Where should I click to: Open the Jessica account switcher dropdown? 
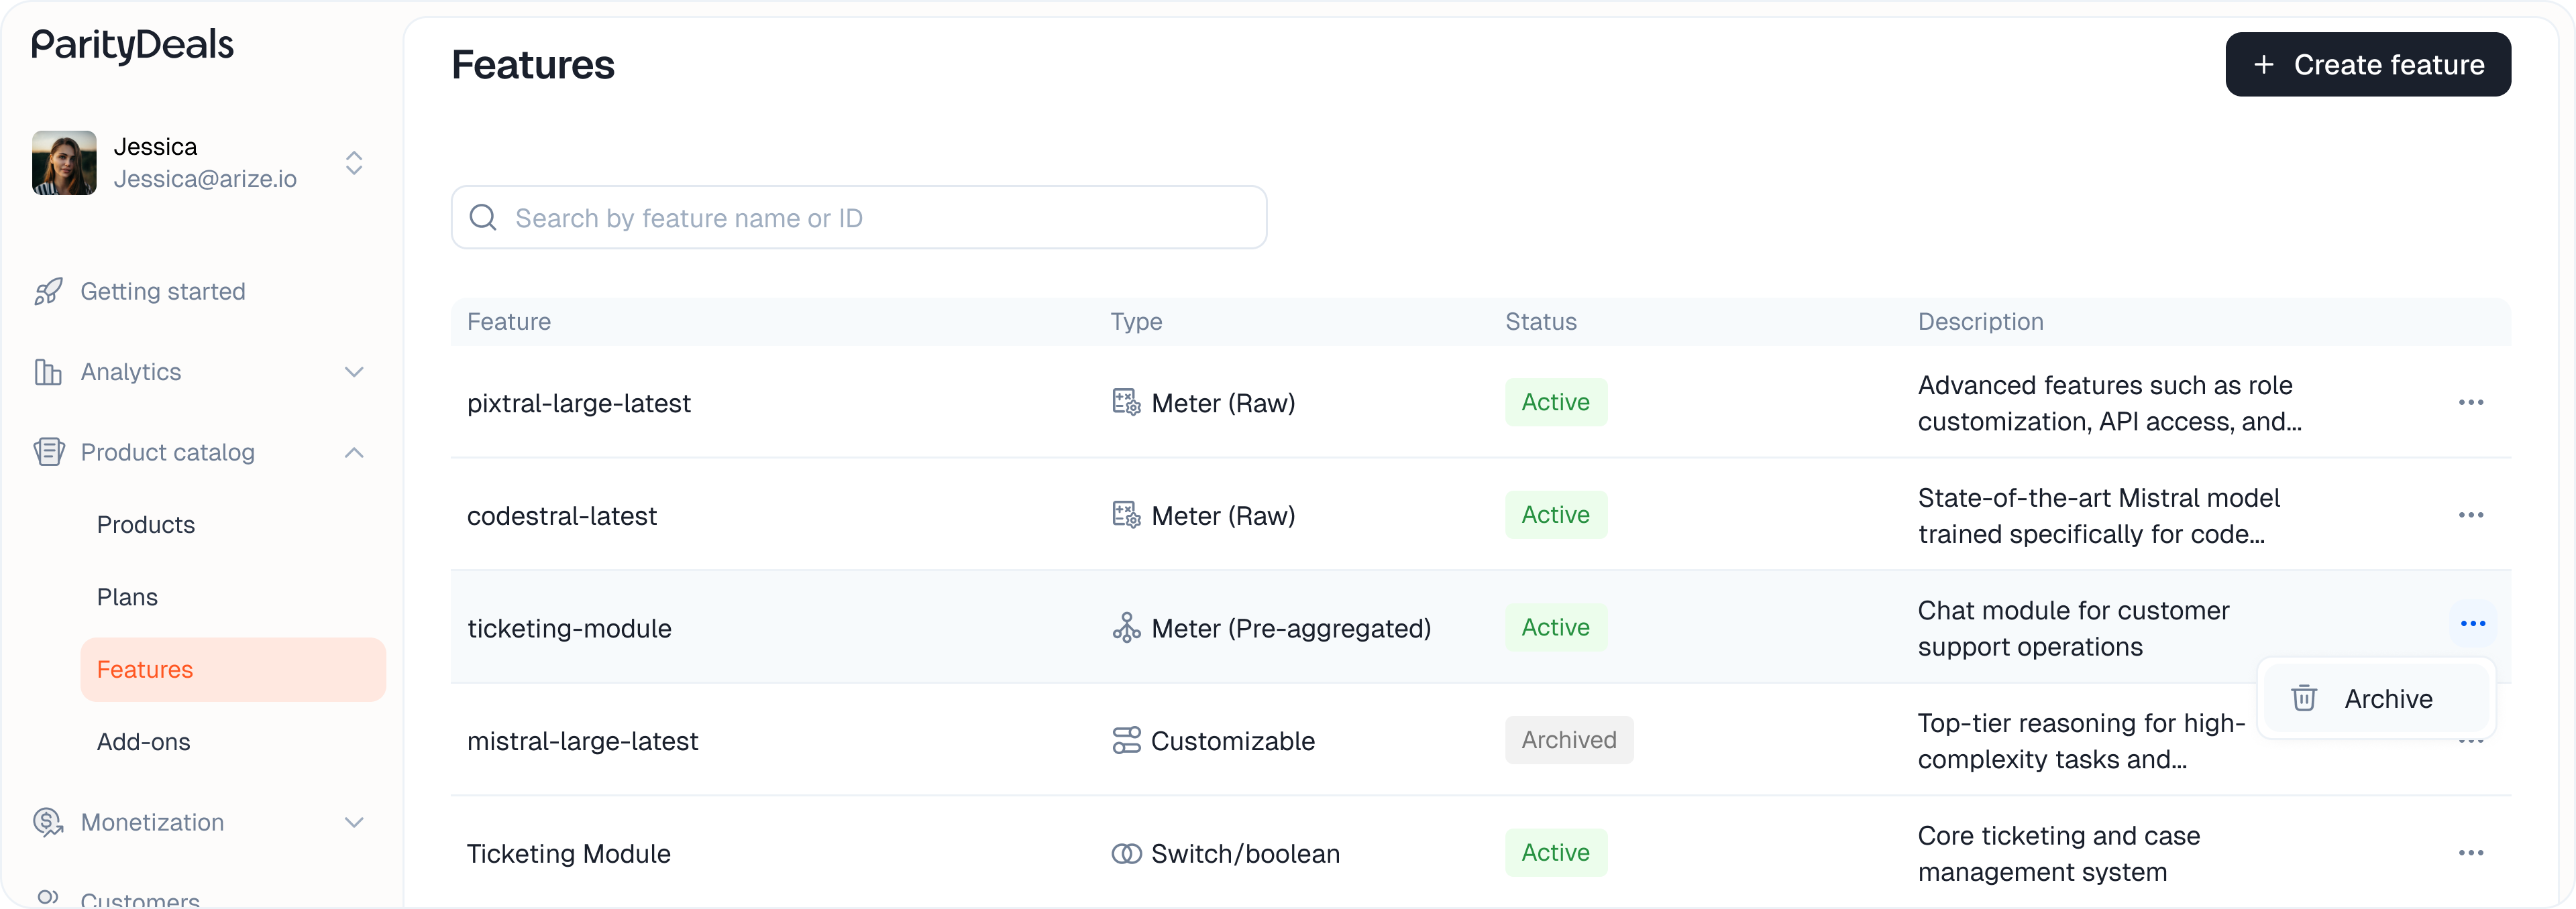[x=354, y=163]
